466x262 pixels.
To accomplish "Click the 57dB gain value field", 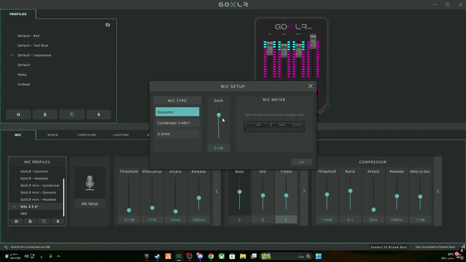I will 218,148.
